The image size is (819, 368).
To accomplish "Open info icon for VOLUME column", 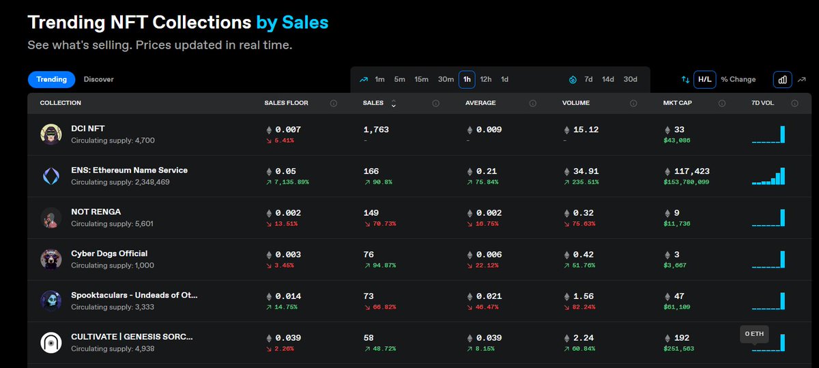I will [x=633, y=104].
